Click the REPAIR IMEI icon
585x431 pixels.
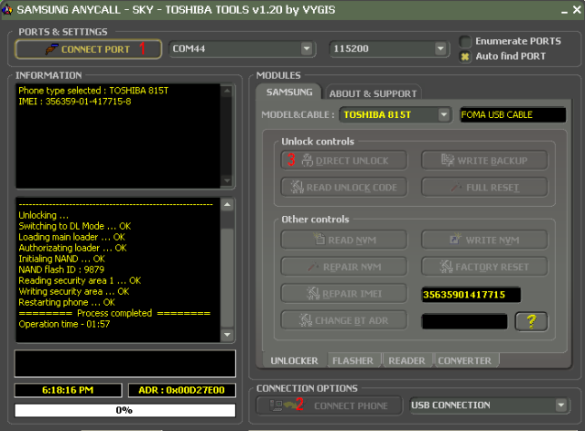coord(313,294)
